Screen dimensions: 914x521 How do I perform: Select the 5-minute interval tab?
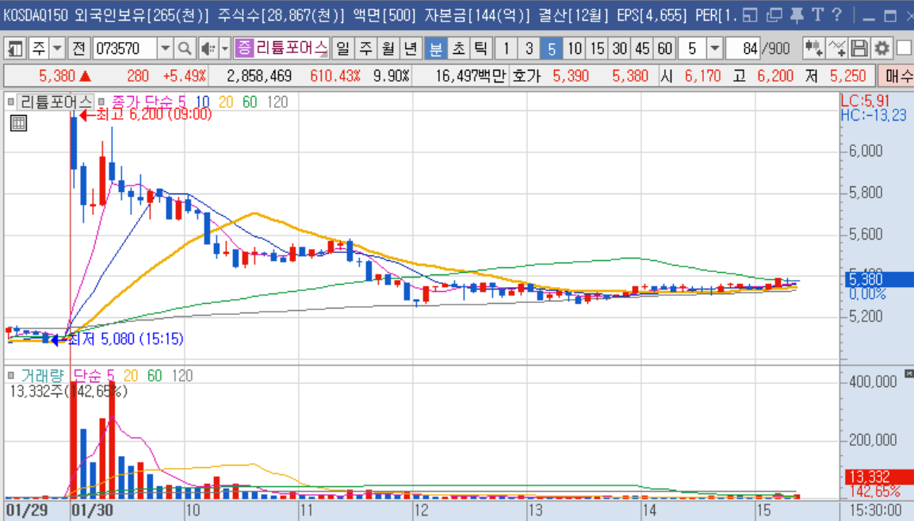pos(552,48)
